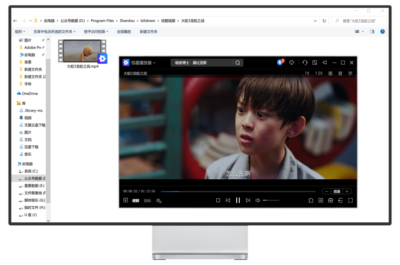Stop video playback

coord(218,201)
